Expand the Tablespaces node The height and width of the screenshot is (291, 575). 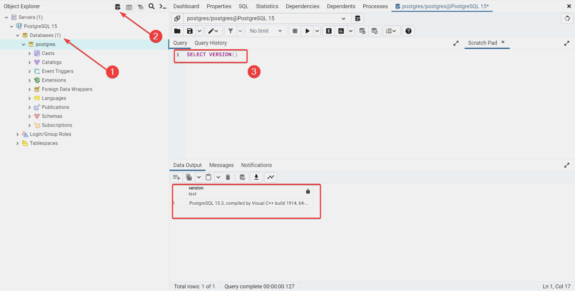tap(18, 143)
